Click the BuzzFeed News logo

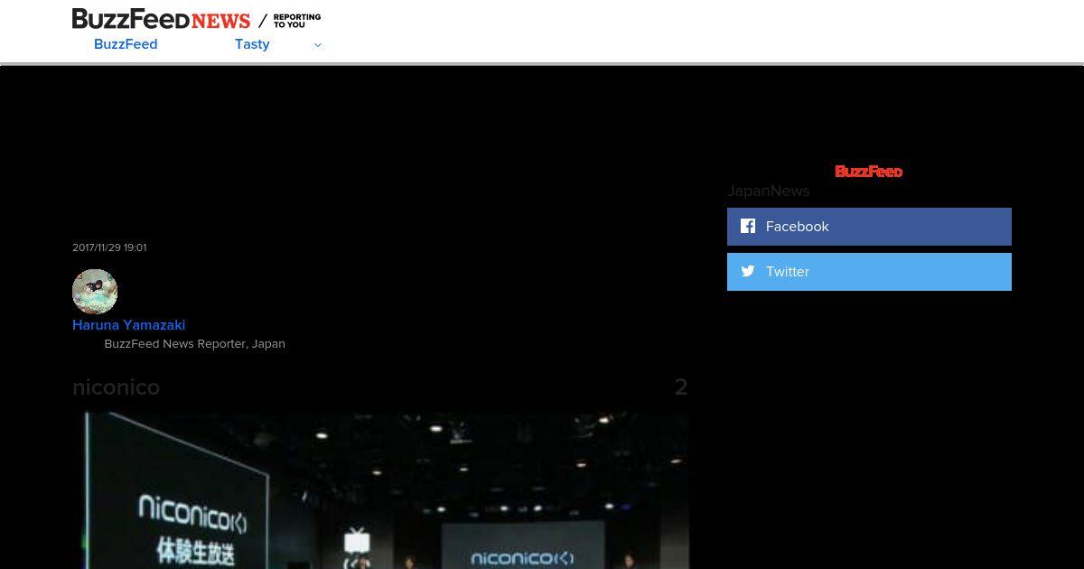(x=161, y=19)
